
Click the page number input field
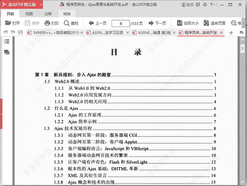point(121,23)
